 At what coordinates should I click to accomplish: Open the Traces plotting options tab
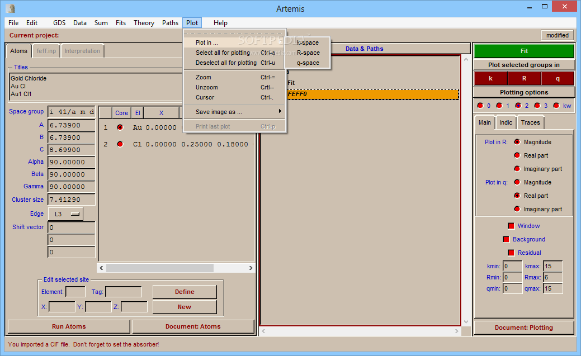coord(530,122)
